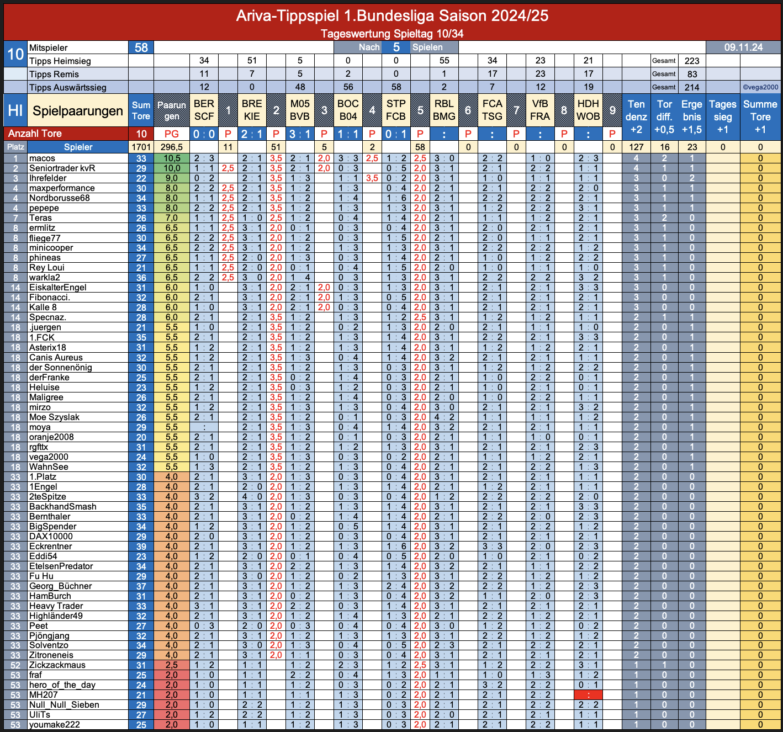The width and height of the screenshot is (783, 732).
Task: Click the ©vega2000 copyright cell
Action: [760, 87]
